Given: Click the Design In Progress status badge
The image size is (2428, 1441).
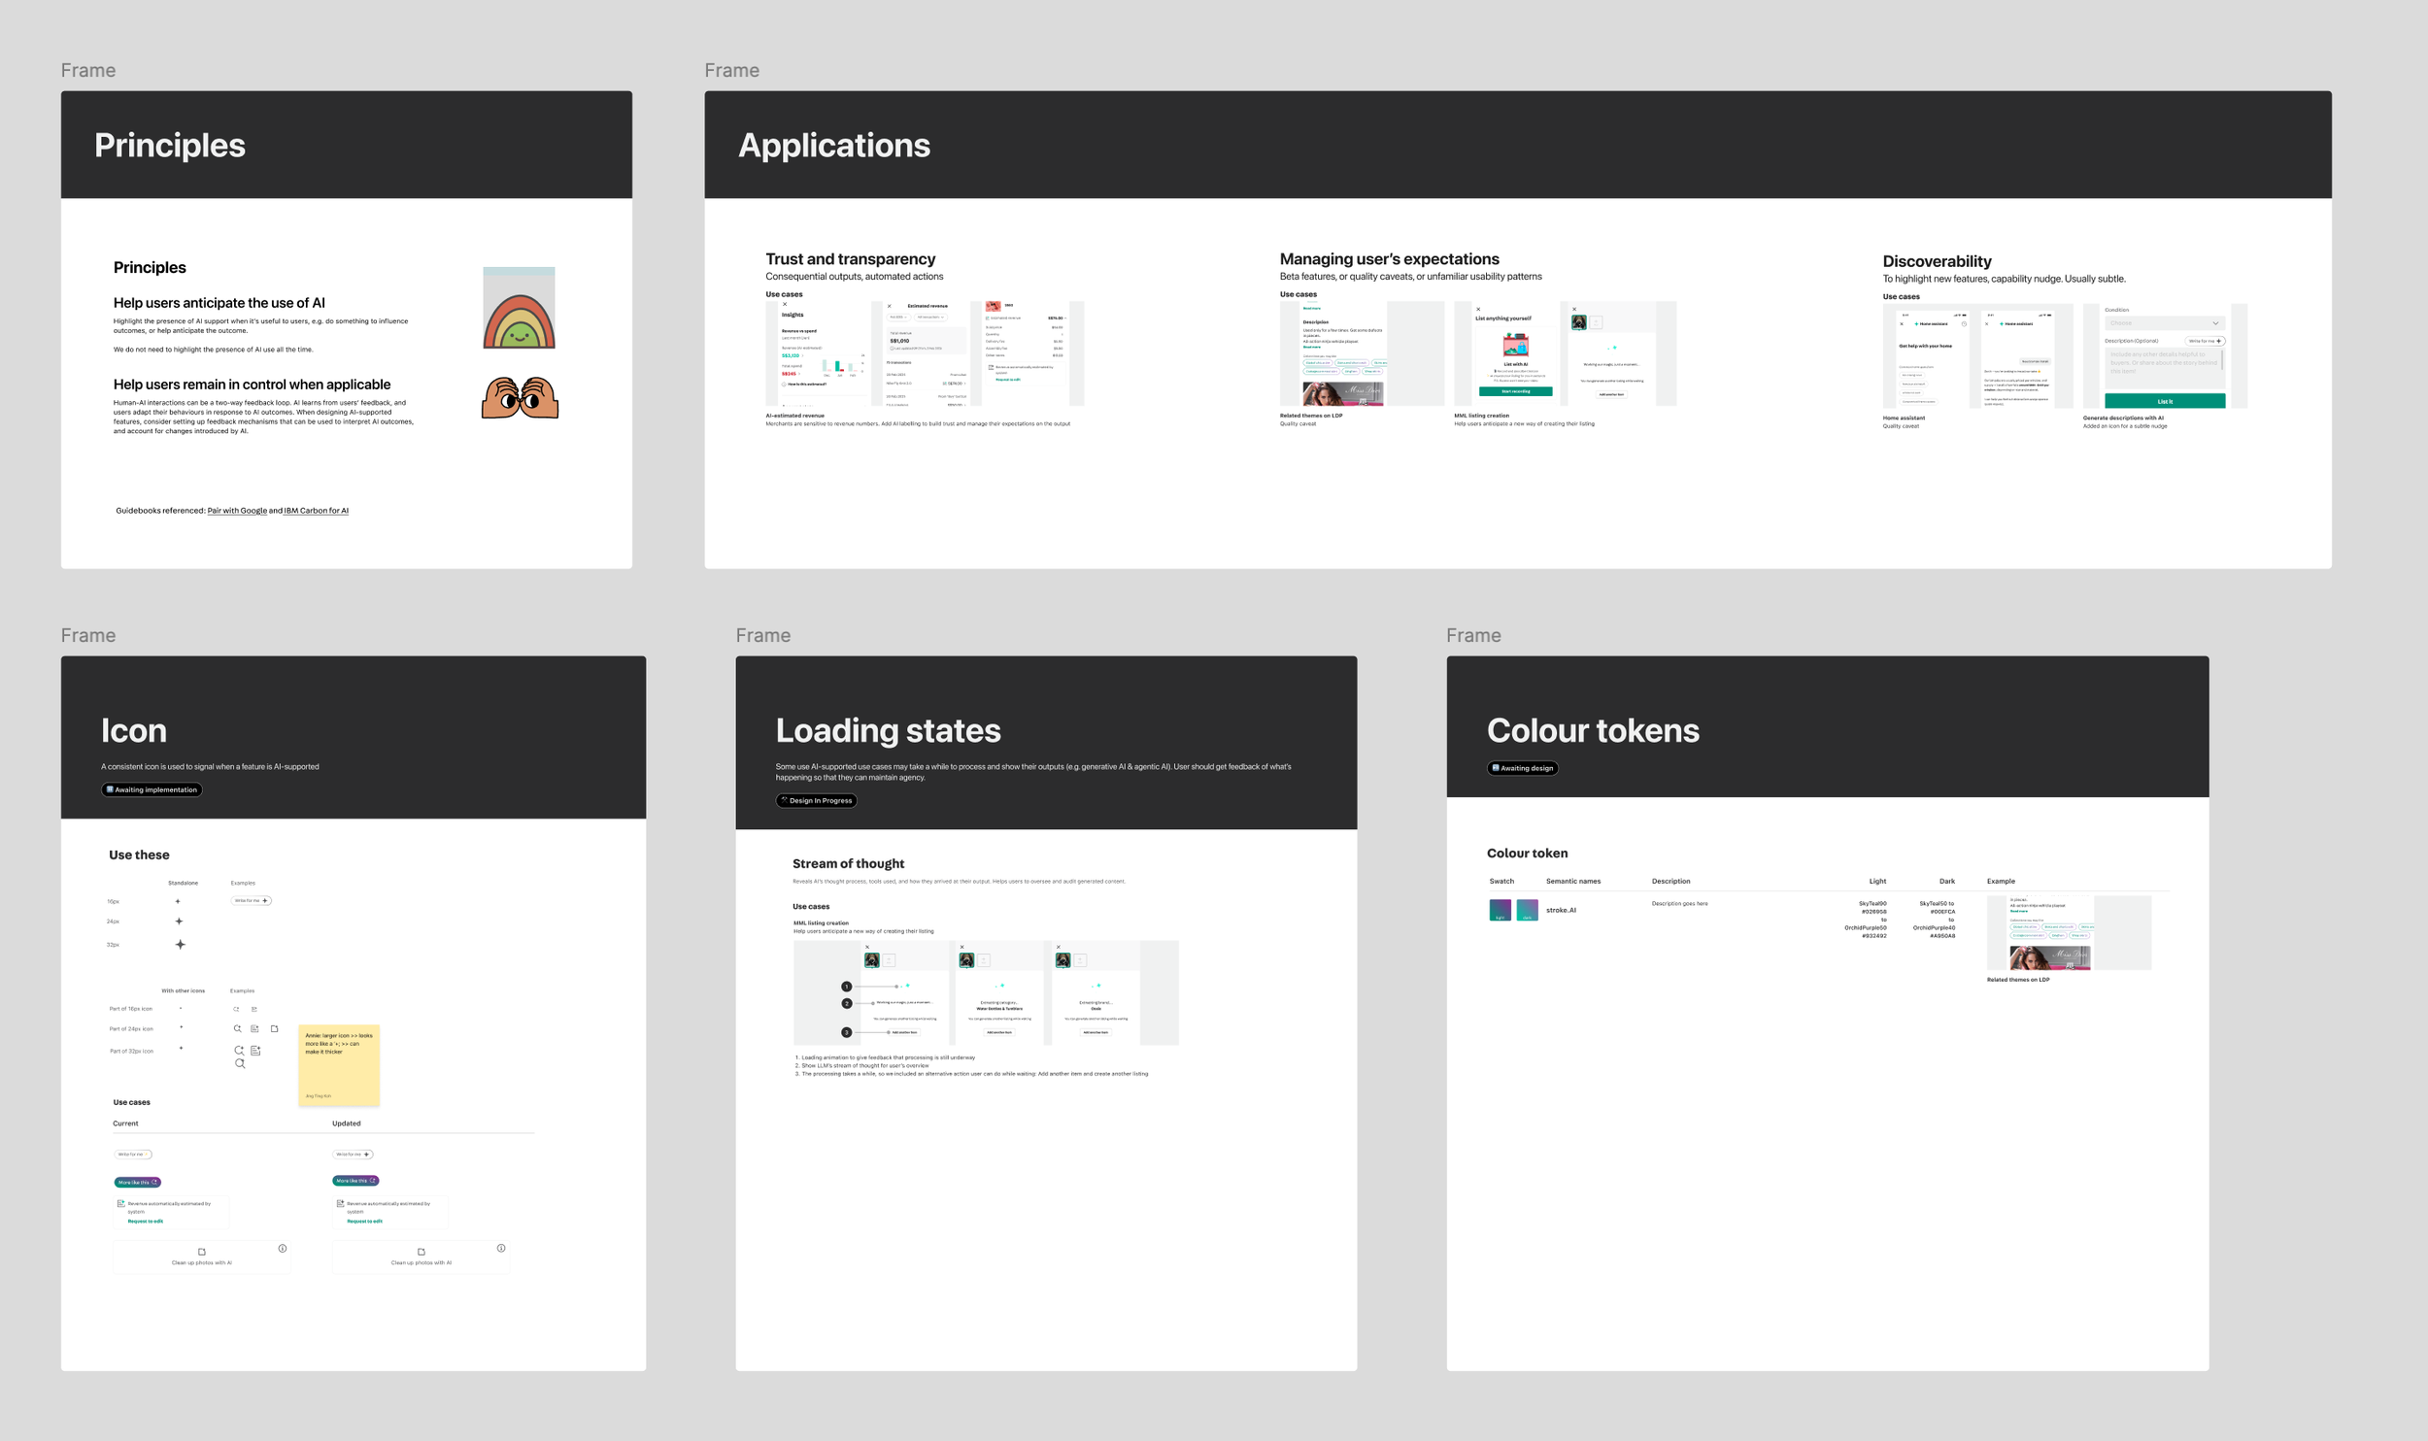Looking at the screenshot, I should (816, 801).
